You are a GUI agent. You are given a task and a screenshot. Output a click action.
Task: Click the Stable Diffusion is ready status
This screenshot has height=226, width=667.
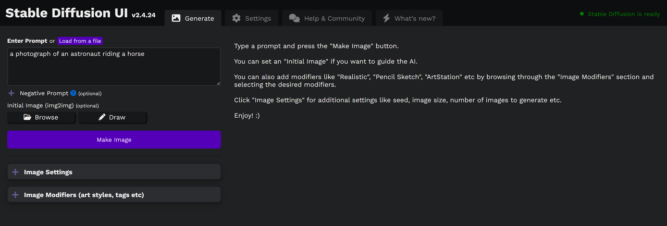click(620, 14)
